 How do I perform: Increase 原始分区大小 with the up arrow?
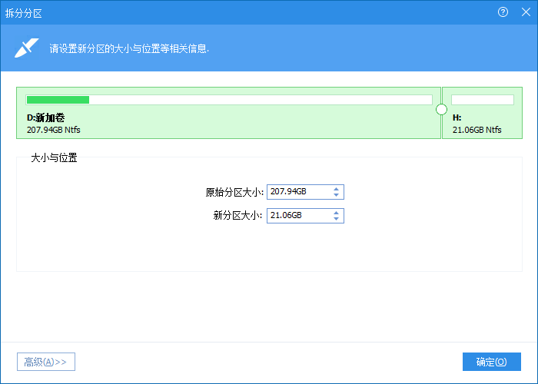[x=337, y=189]
